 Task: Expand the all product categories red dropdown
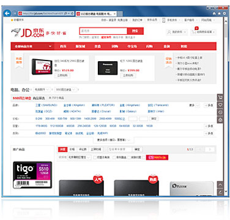coord(32,46)
